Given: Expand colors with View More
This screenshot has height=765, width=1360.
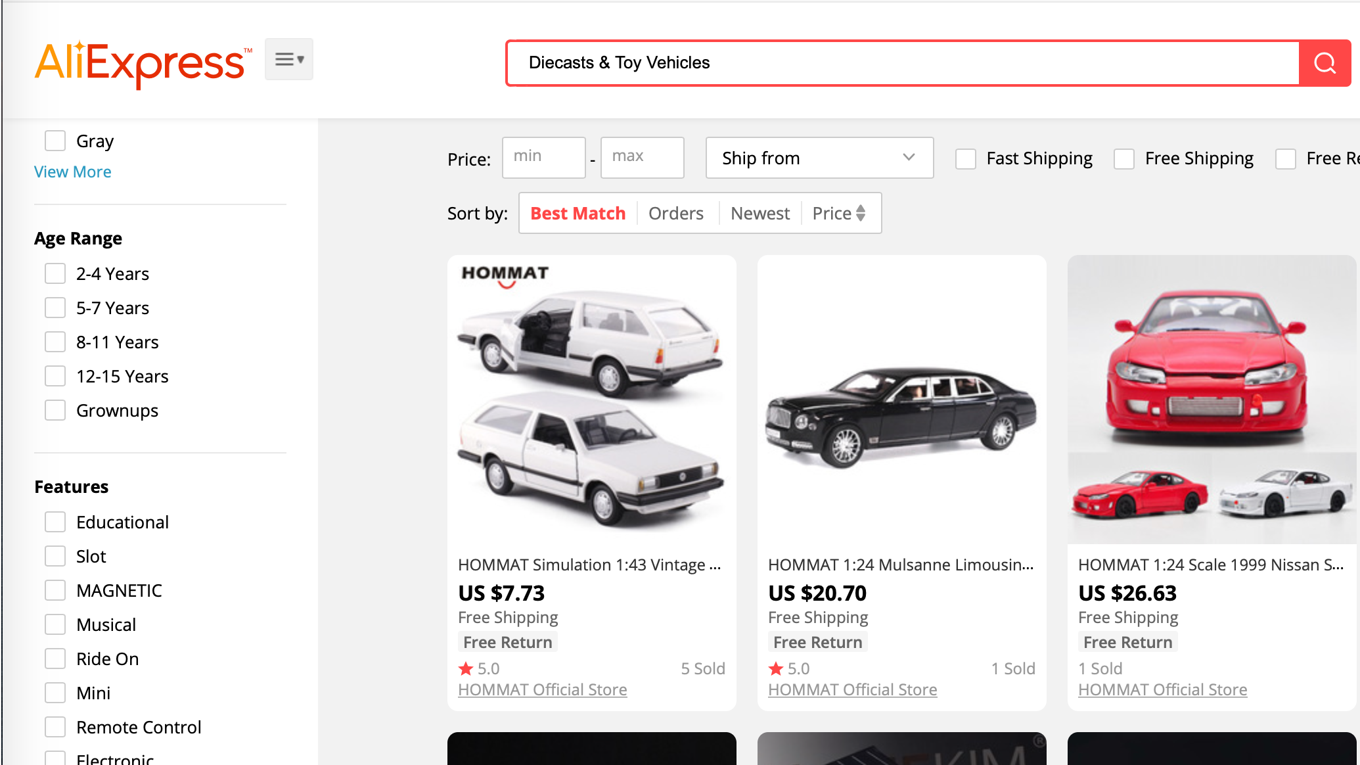Looking at the screenshot, I should click(72, 172).
